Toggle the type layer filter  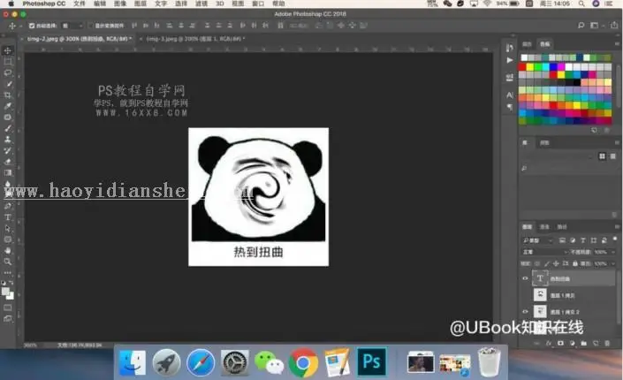[x=583, y=240]
